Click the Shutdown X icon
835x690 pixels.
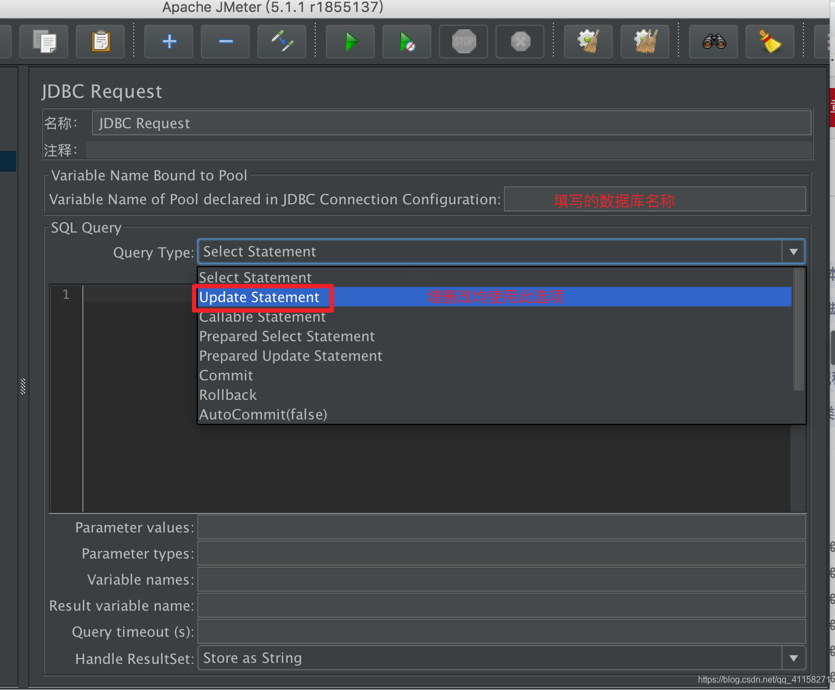click(x=520, y=41)
